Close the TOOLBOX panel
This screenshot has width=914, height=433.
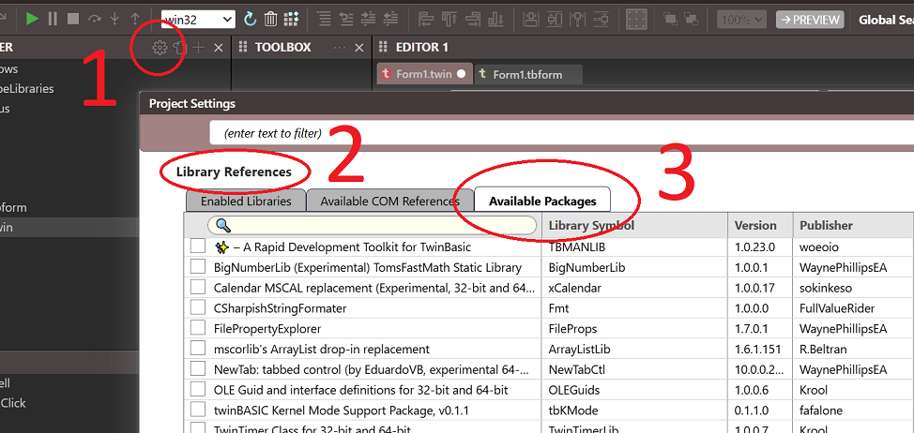(358, 48)
